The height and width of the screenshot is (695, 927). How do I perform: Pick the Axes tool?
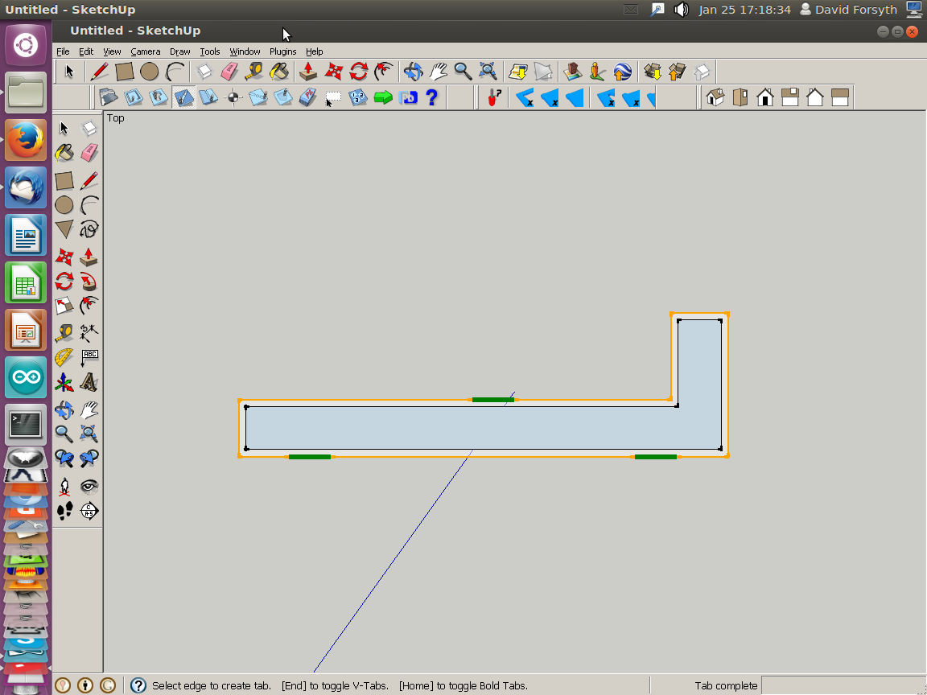pos(64,382)
